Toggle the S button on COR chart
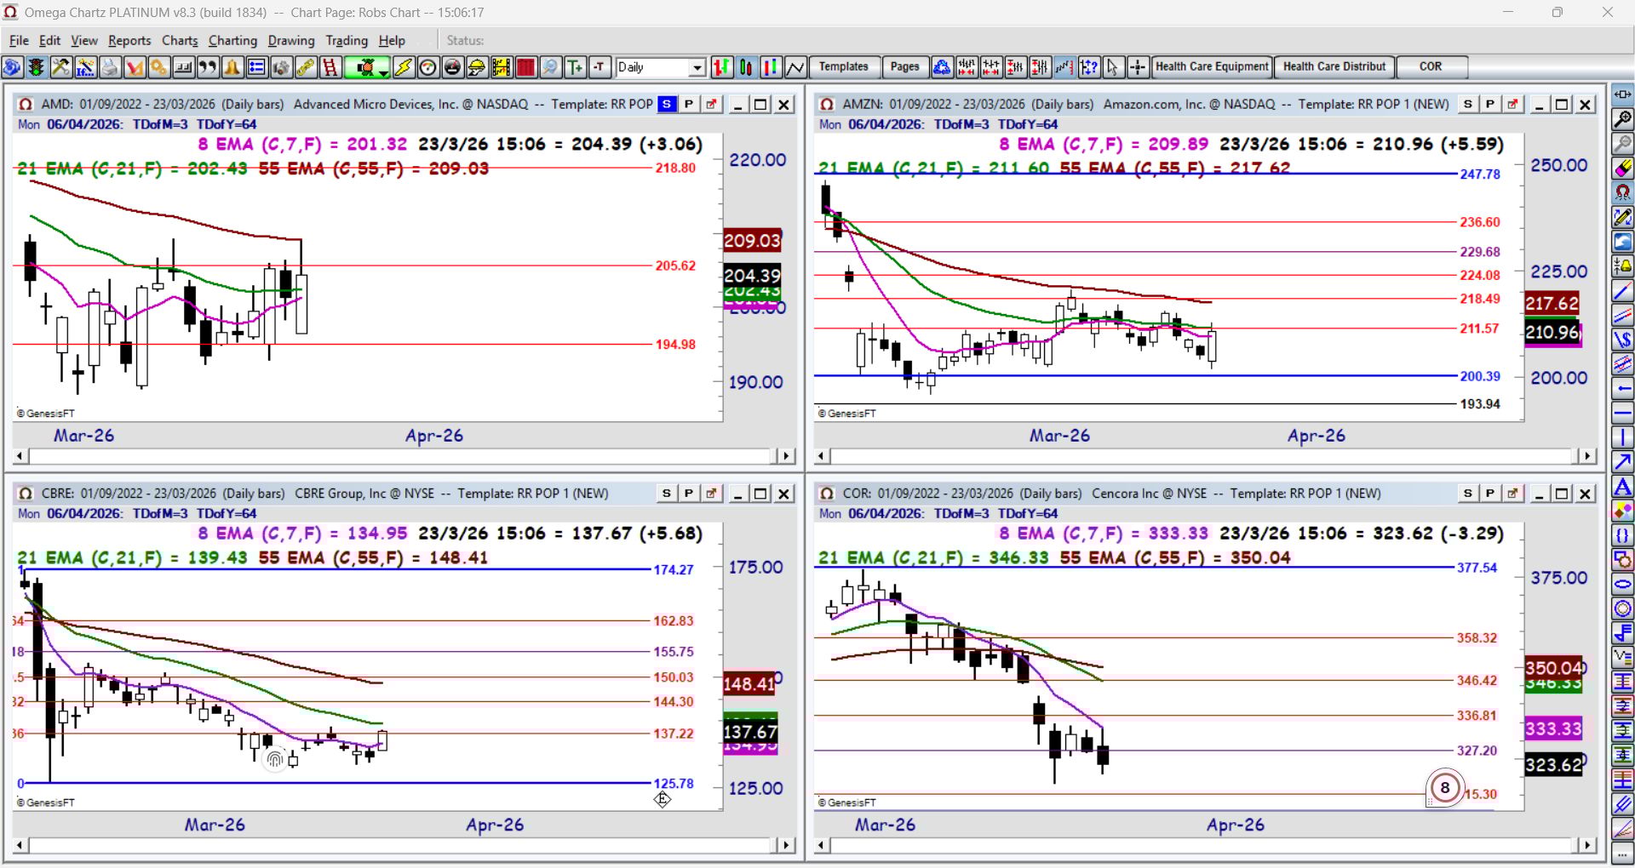 1468,494
